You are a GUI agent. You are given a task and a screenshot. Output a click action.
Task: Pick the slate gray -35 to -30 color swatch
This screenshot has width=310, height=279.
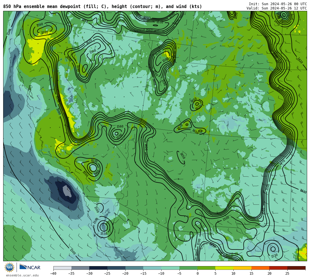[x=80, y=268]
